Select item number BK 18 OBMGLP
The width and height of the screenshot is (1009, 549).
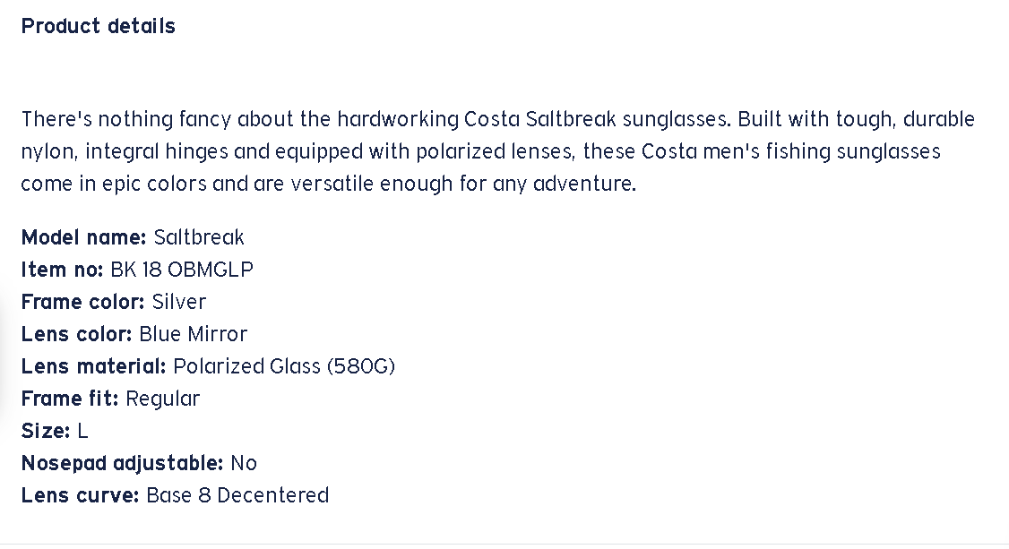(x=182, y=270)
